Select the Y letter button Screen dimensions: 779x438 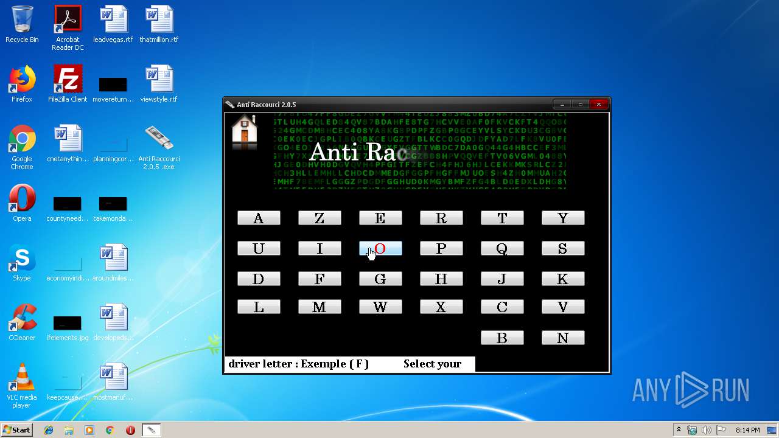(563, 218)
